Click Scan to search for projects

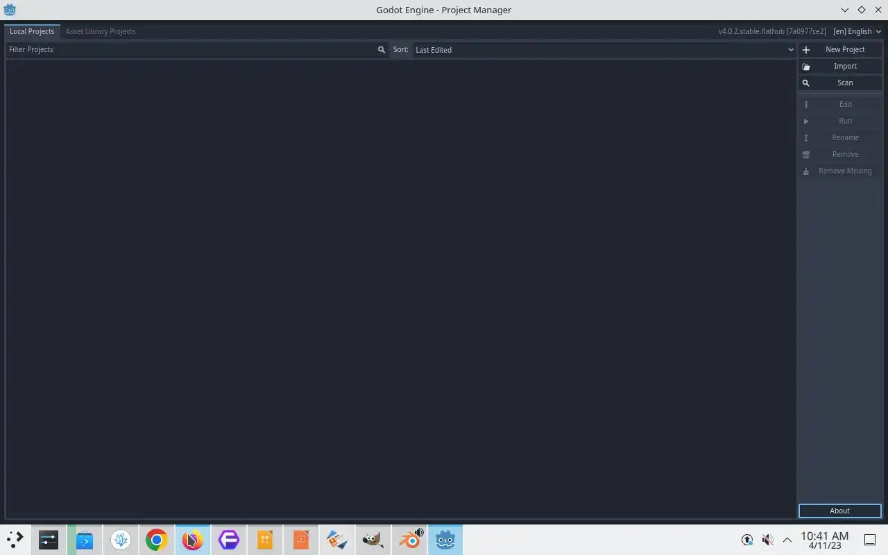(x=839, y=83)
